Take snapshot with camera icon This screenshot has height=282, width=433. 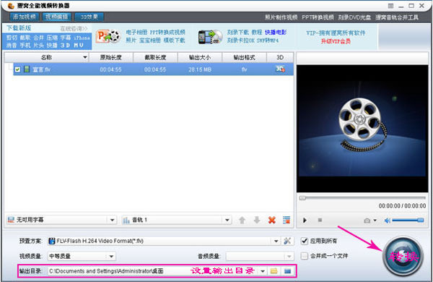(x=367, y=221)
